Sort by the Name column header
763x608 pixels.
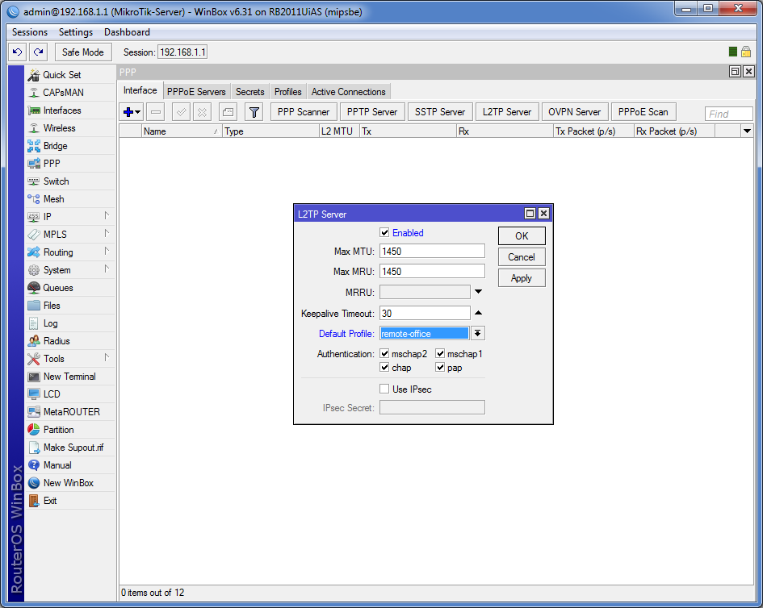point(182,131)
